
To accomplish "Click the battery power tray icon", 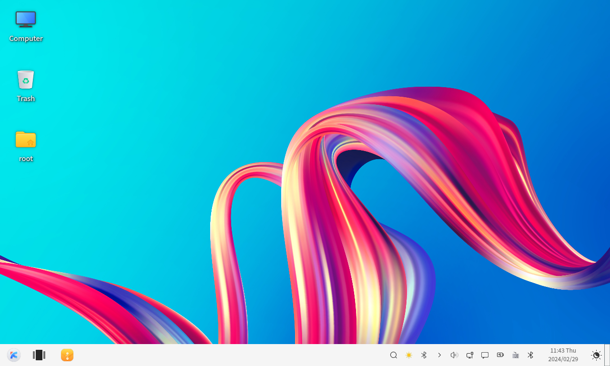I will (x=500, y=355).
